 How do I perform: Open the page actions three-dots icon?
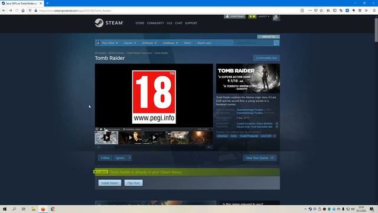point(310,11)
